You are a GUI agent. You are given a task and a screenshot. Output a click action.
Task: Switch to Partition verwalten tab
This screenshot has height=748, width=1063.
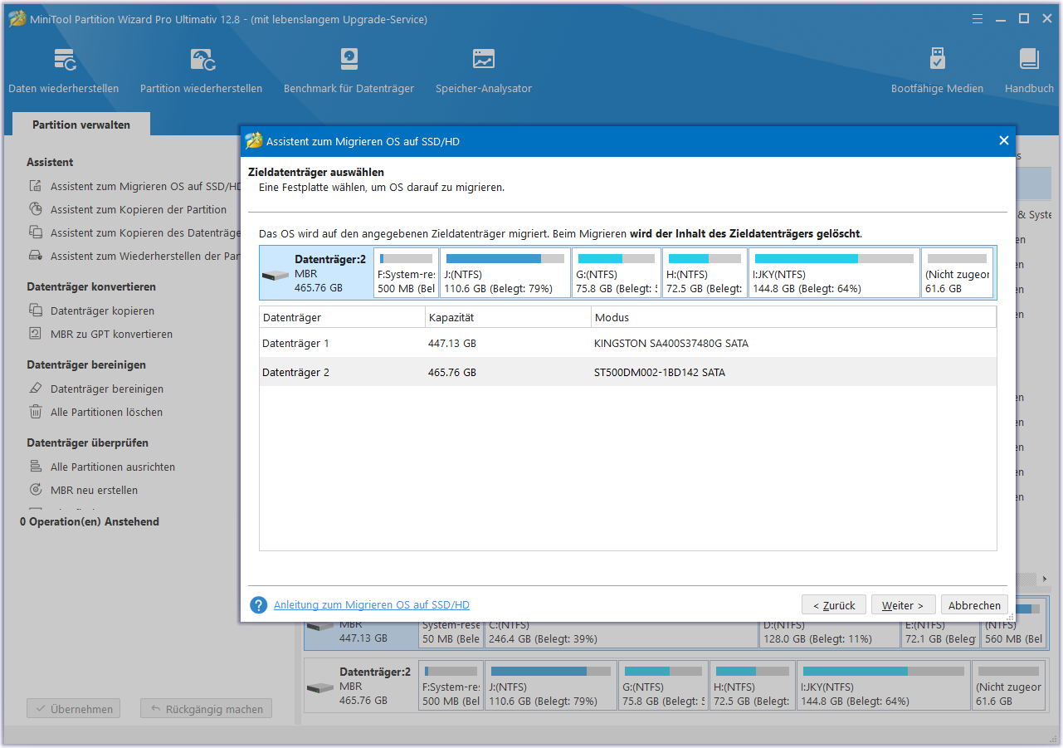(x=81, y=125)
